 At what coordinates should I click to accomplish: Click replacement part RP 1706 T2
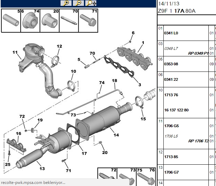tap(198, 141)
